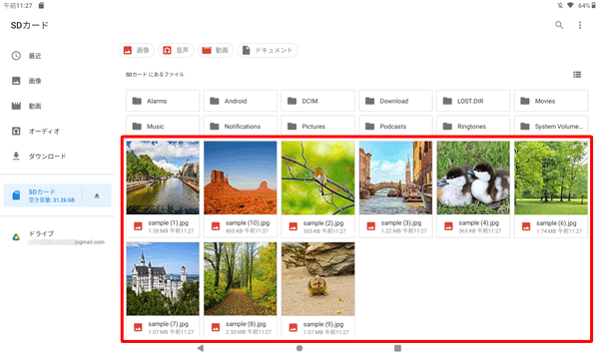Click the sample (1).jpg file name
The width and height of the screenshot is (599, 359).
168,222
